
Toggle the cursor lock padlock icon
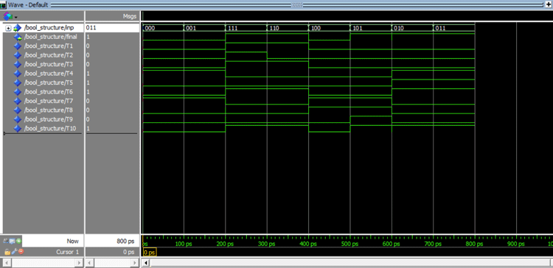(7, 252)
